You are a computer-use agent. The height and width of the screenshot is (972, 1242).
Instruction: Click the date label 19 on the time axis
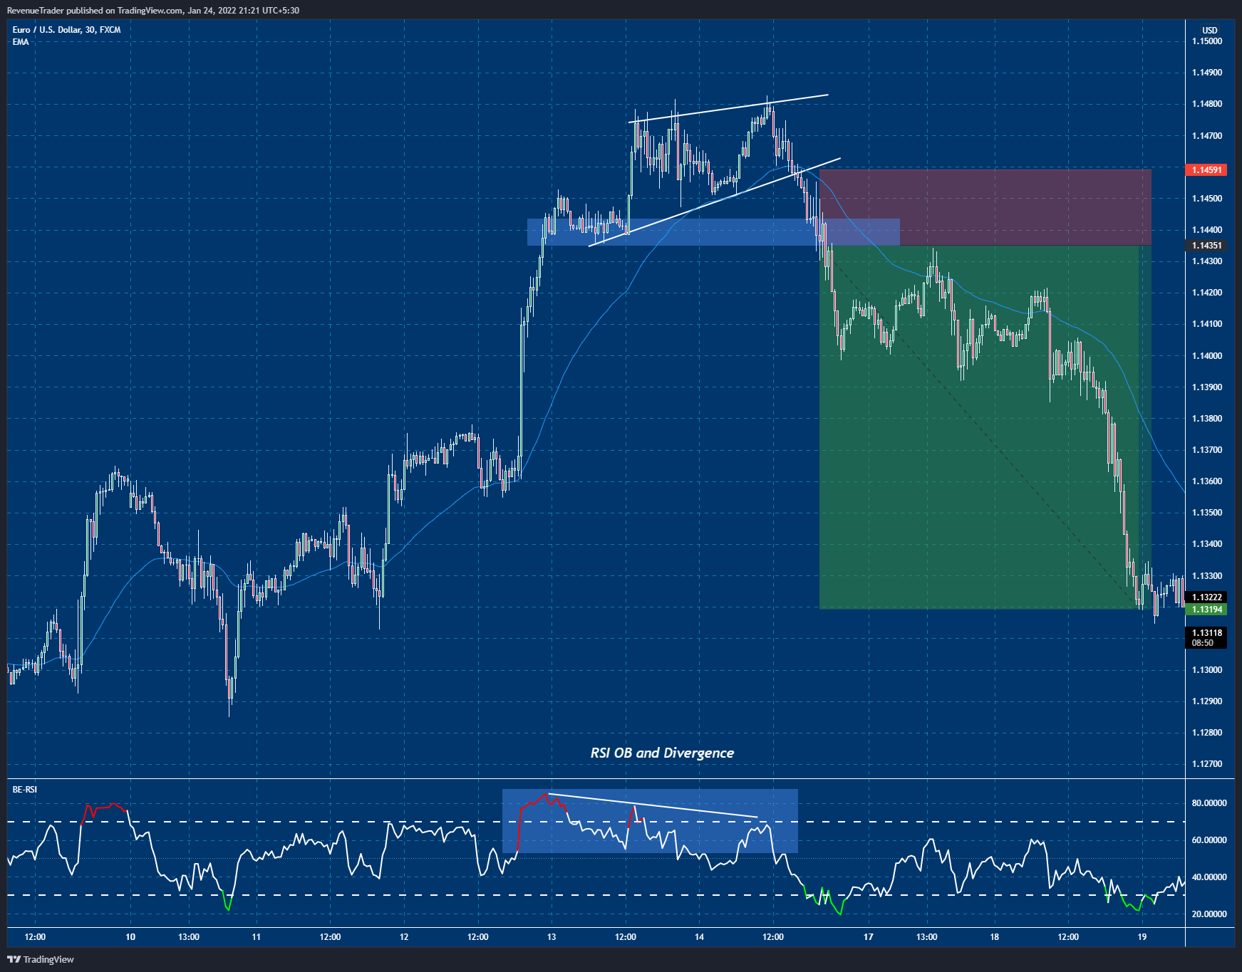coord(1142,937)
